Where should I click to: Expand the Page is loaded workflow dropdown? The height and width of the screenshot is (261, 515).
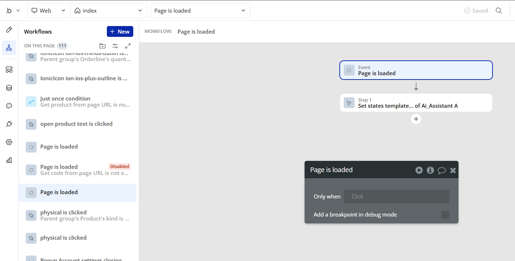click(200, 10)
